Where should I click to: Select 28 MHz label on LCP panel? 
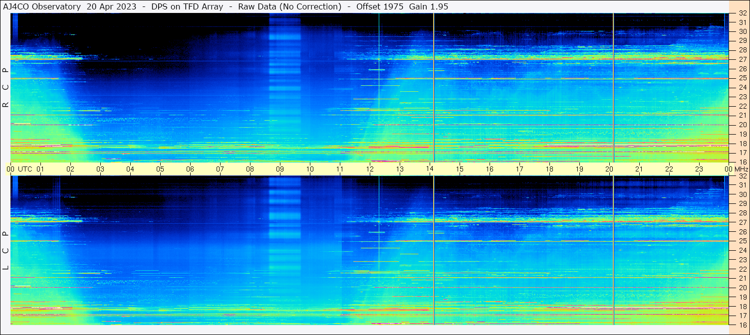[x=743, y=213]
